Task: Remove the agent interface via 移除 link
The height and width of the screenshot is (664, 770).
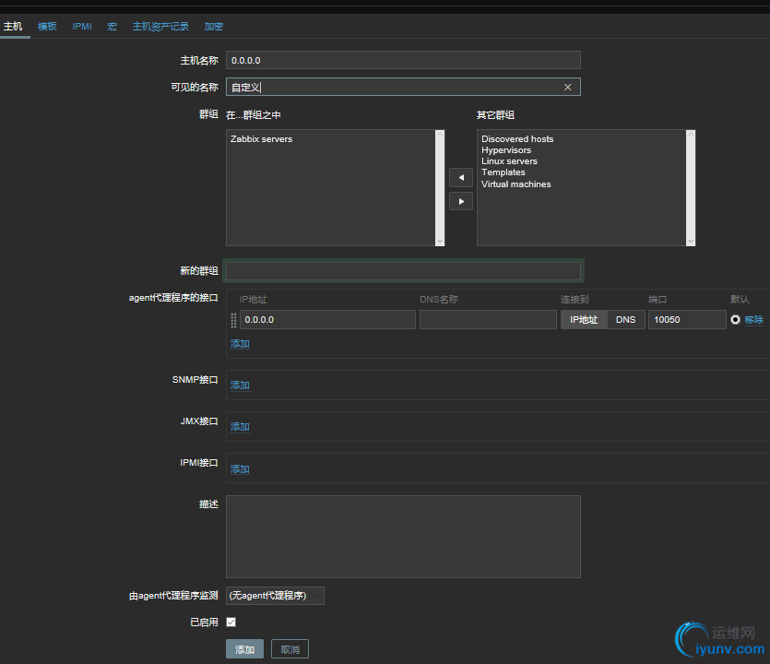Action: coord(753,320)
